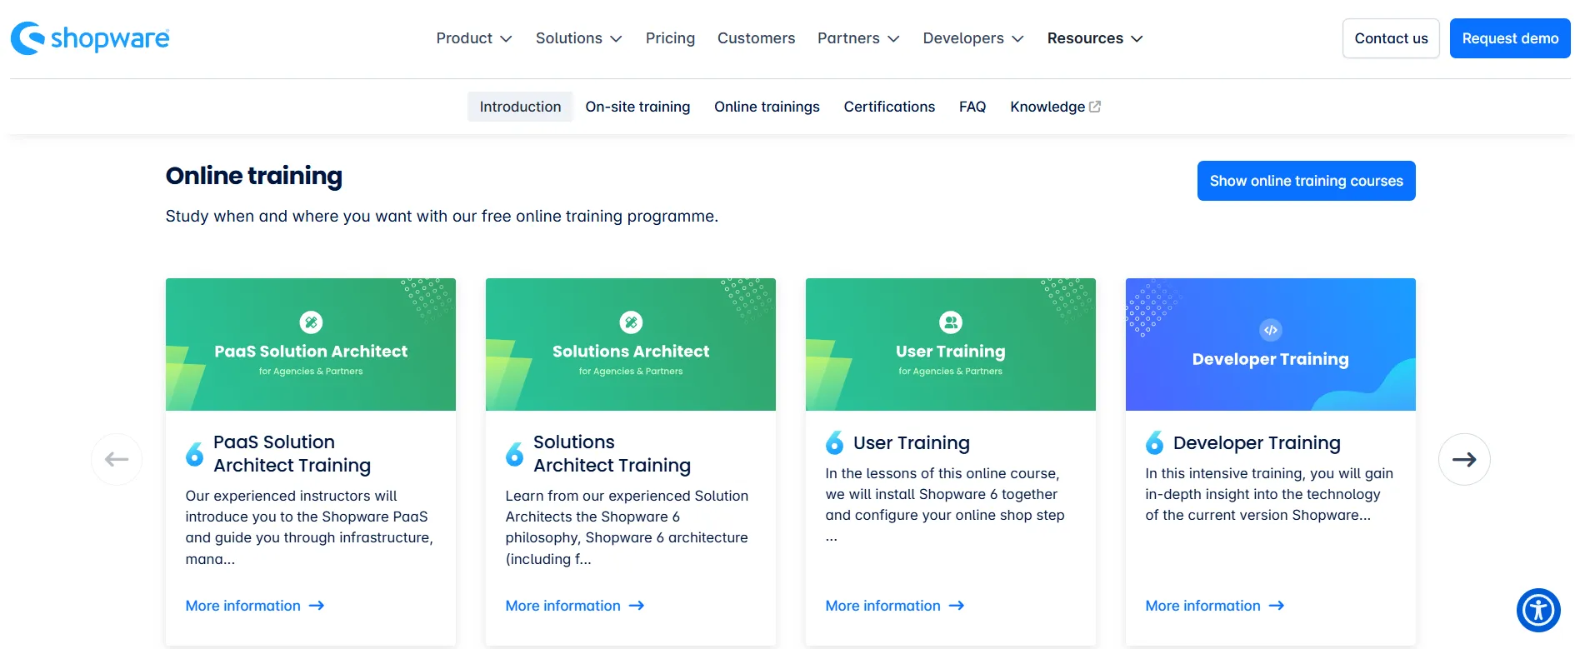Viewport: 1575px width, 649px height.
Task: Click the tools icon on PaaS Solution Architect banner
Action: click(311, 322)
